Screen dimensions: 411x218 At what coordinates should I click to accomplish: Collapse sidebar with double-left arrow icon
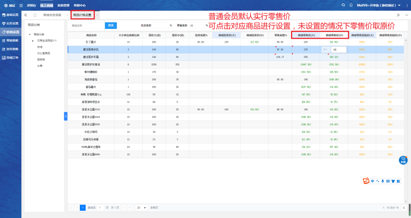(x=25, y=15)
